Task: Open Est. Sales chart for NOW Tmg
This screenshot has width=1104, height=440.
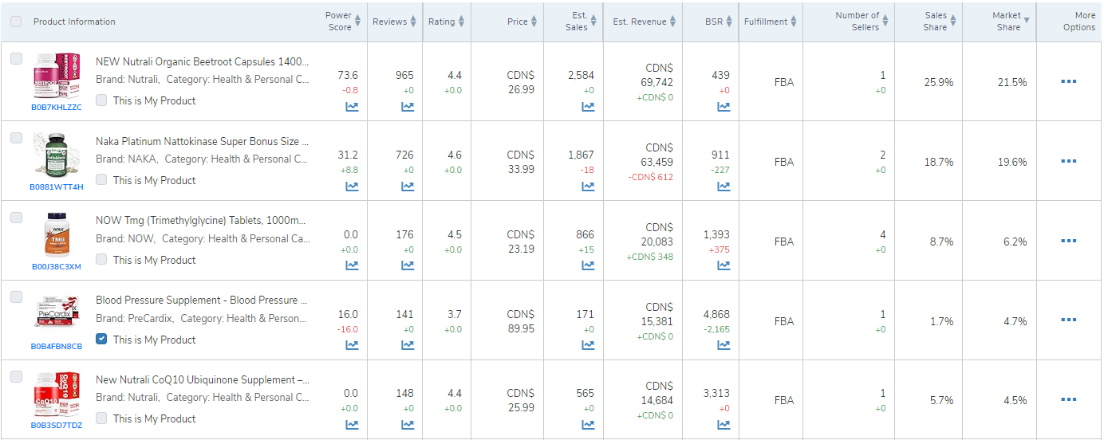Action: click(x=588, y=266)
